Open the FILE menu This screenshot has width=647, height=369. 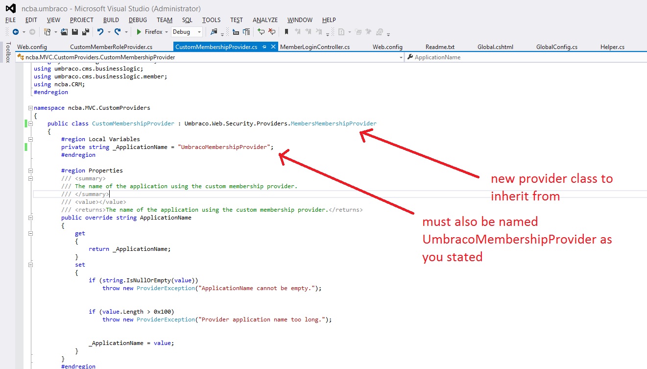tap(10, 20)
